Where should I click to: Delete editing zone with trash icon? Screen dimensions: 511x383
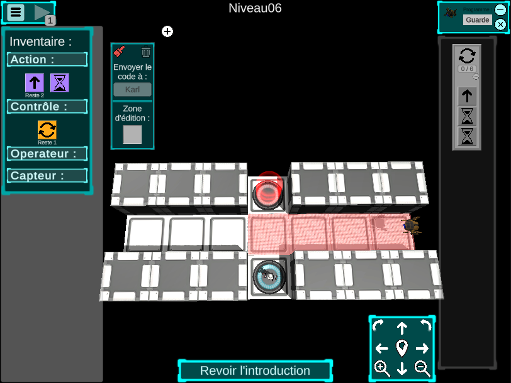(x=146, y=52)
